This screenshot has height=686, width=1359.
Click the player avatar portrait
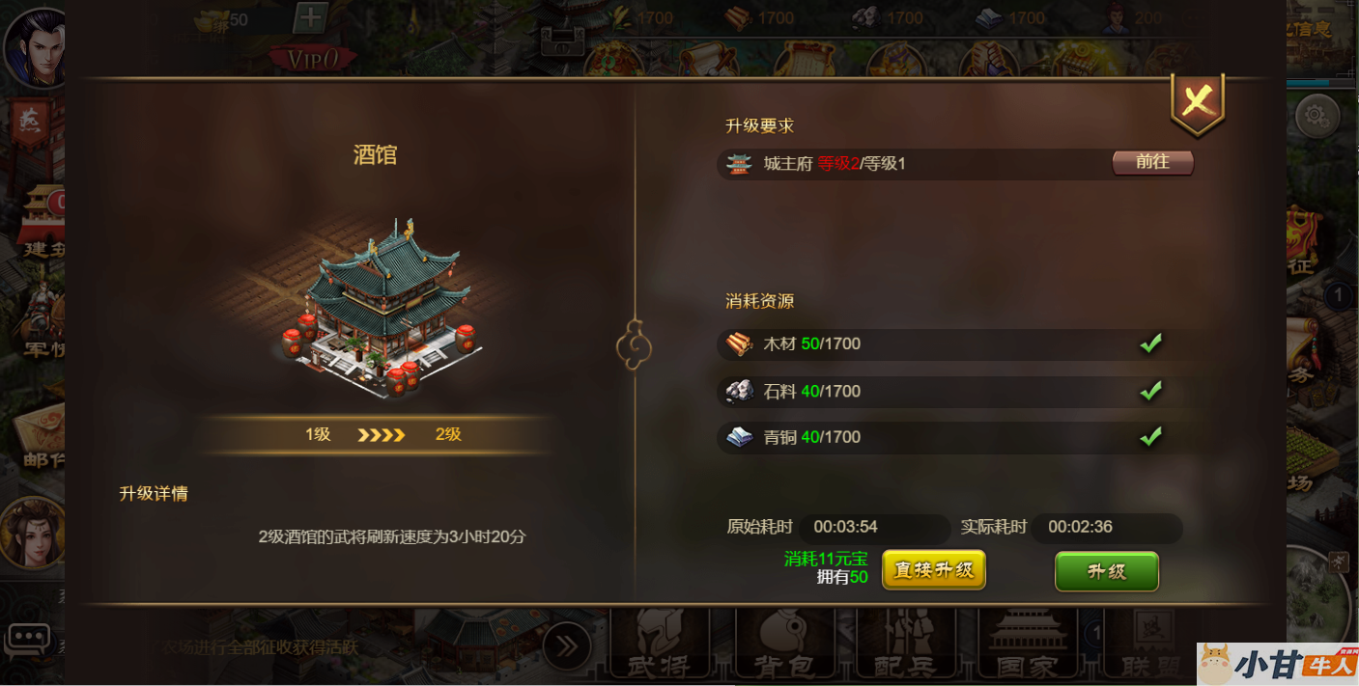point(33,44)
